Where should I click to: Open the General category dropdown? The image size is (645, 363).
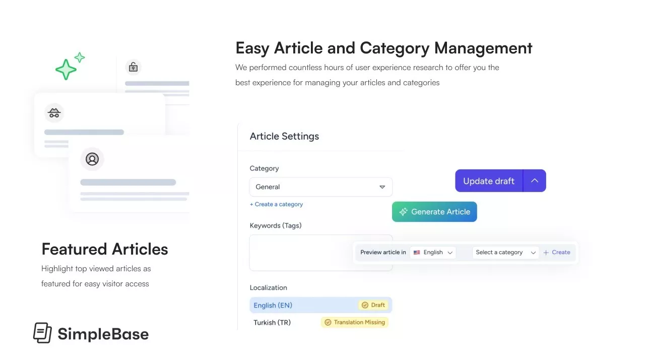(320, 187)
